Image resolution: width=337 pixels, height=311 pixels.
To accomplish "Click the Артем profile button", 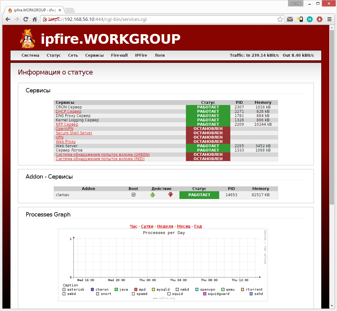I will [x=295, y=3].
